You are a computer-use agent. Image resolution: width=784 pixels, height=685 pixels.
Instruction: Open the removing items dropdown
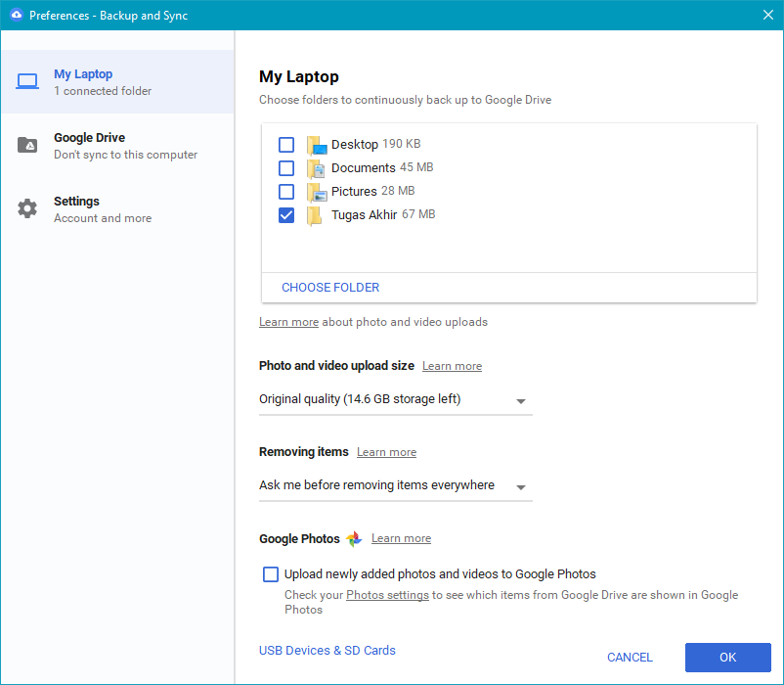click(396, 485)
